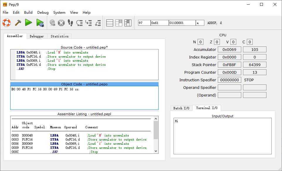The height and width of the screenshot is (171, 282).
Task: Click the STOP mnemonic label
Action: [249, 80]
